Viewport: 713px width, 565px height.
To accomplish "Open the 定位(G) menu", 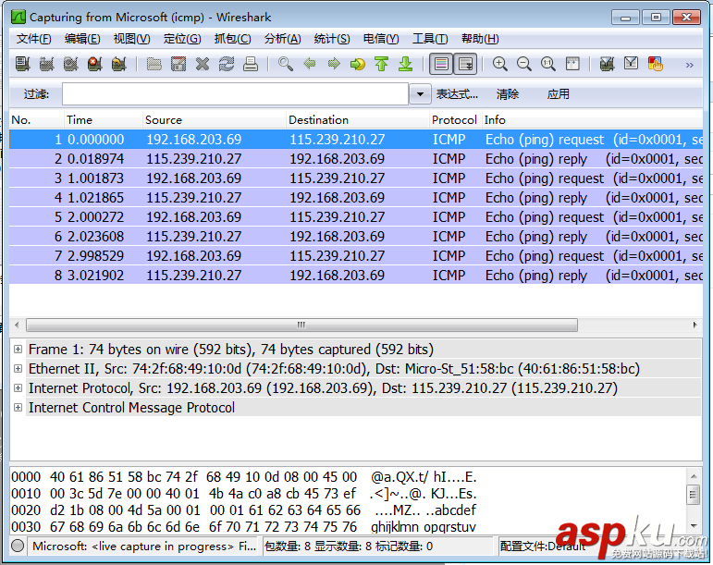I will [x=182, y=39].
